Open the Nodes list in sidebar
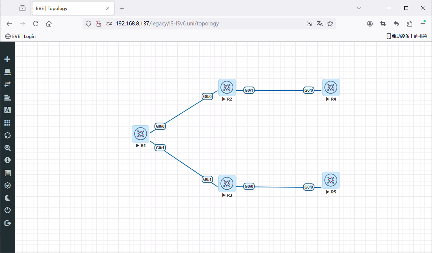Image resolution: width=432 pixels, height=253 pixels. click(x=7, y=72)
